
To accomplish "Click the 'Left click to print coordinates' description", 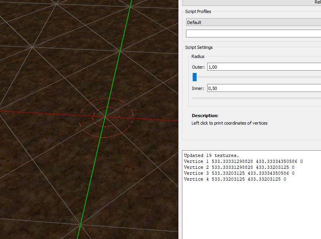I will tap(229, 123).
